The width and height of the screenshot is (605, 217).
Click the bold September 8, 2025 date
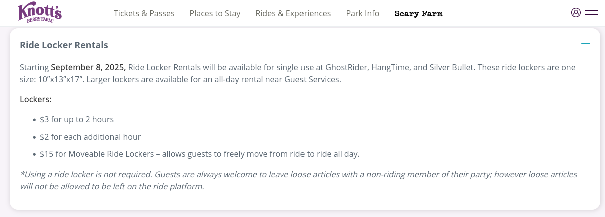(88, 67)
